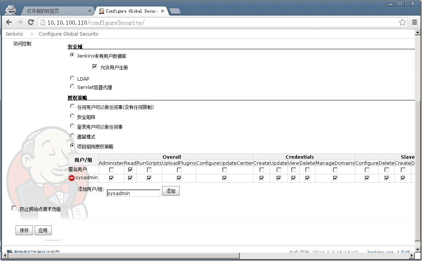
Task: Click the horizontal scrollbar thumb
Action: tap(123, 255)
